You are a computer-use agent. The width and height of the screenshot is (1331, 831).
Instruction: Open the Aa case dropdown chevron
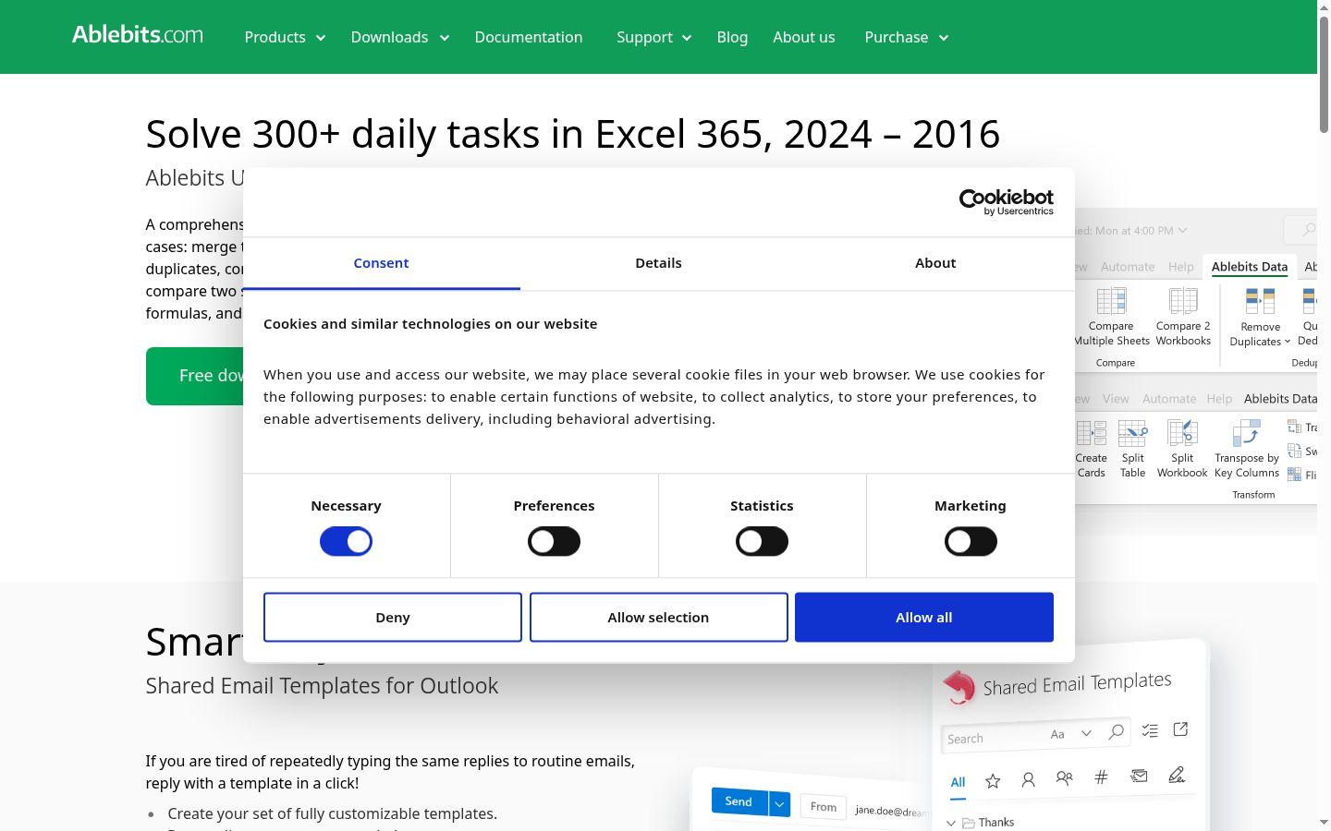1087,733
